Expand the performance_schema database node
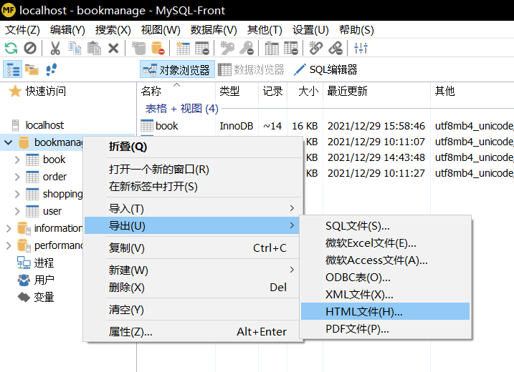The image size is (514, 372). coord(9,245)
